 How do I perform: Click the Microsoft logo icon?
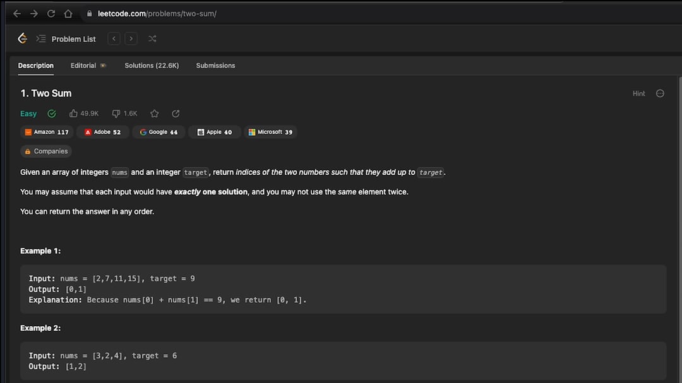252,132
